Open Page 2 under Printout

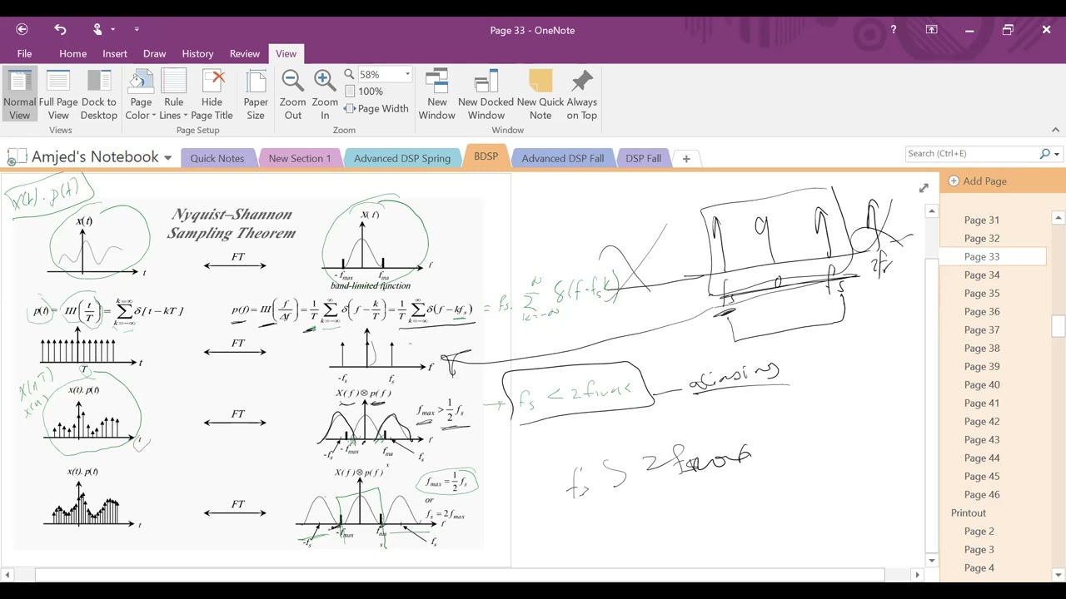coord(979,531)
